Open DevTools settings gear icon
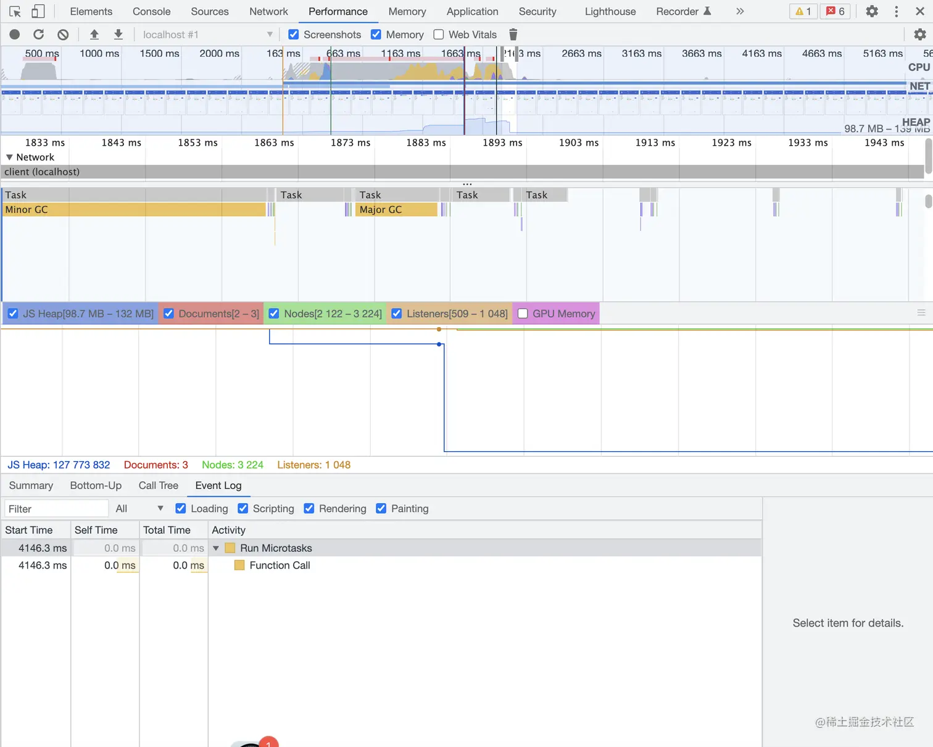 [x=872, y=11]
